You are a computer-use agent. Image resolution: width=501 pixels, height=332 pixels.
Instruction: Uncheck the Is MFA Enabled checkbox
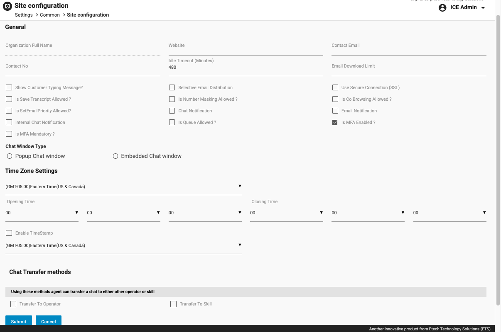(335, 123)
